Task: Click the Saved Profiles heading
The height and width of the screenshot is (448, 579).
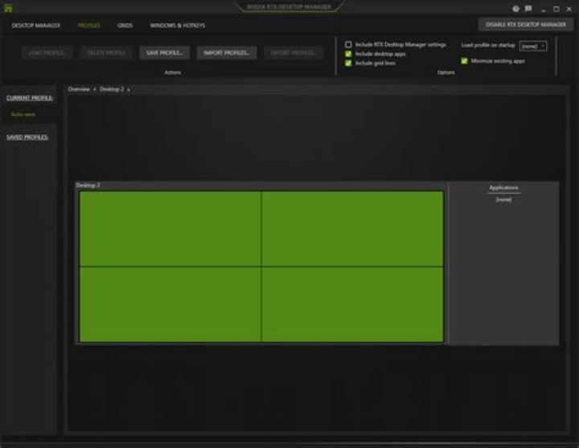Action: pos(27,138)
